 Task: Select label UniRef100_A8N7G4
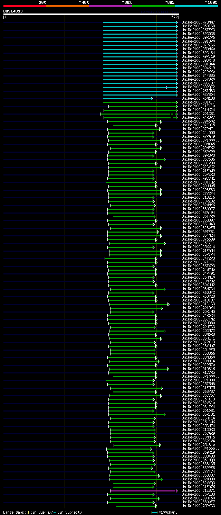[x=198, y=289]
